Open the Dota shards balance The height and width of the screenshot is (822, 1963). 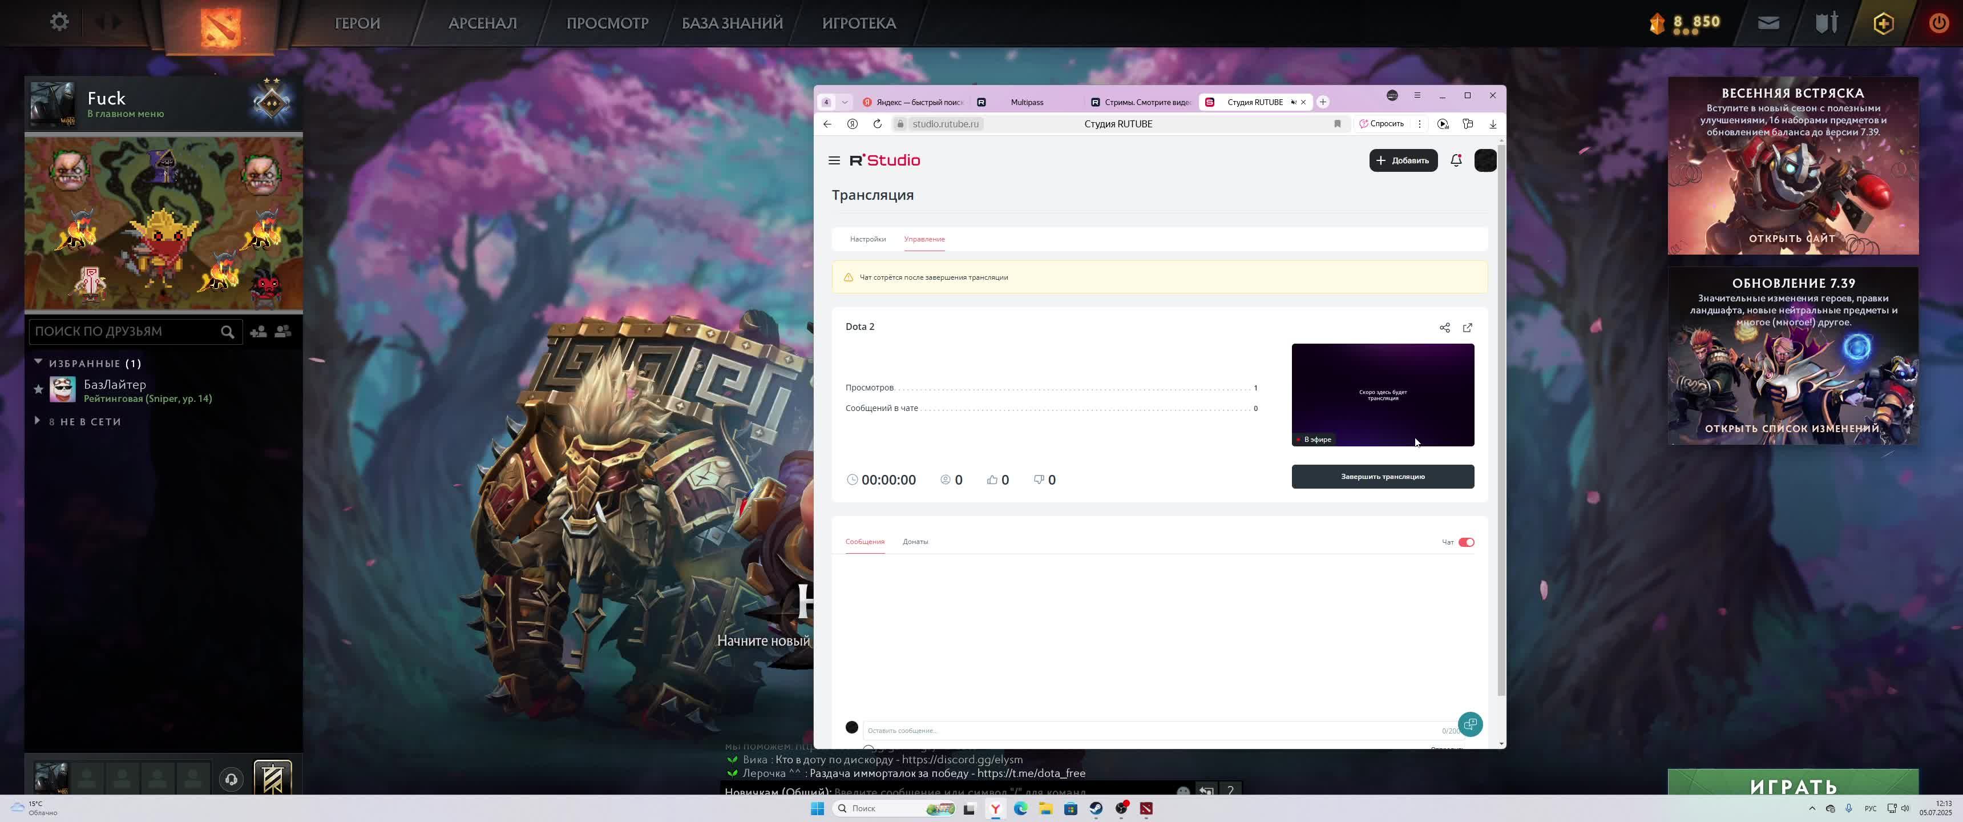tap(1685, 23)
